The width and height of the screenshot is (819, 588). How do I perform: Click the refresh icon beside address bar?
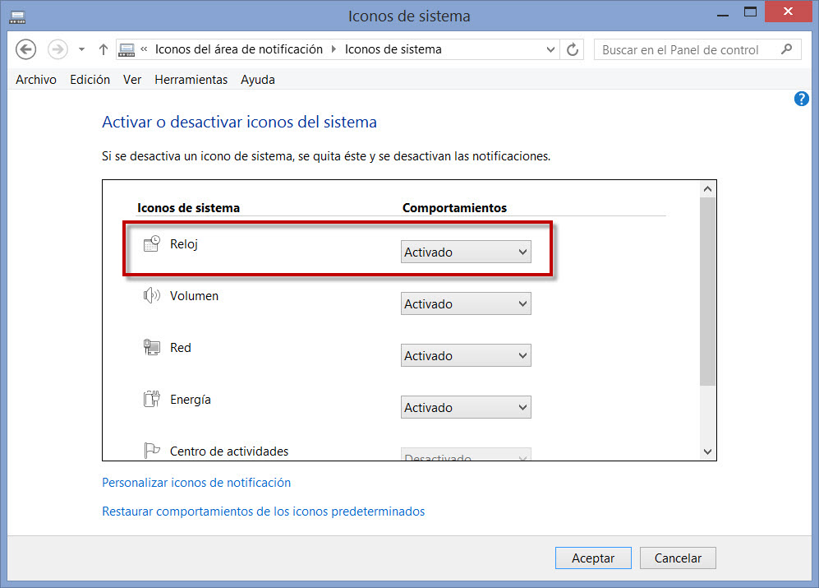tap(573, 49)
